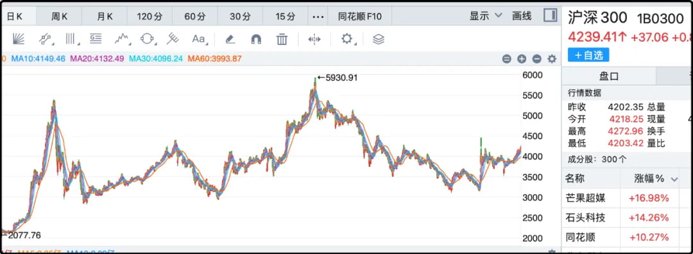The width and height of the screenshot is (693, 254).
Task: Select the 120分 period tab
Action: pyautogui.click(x=150, y=16)
